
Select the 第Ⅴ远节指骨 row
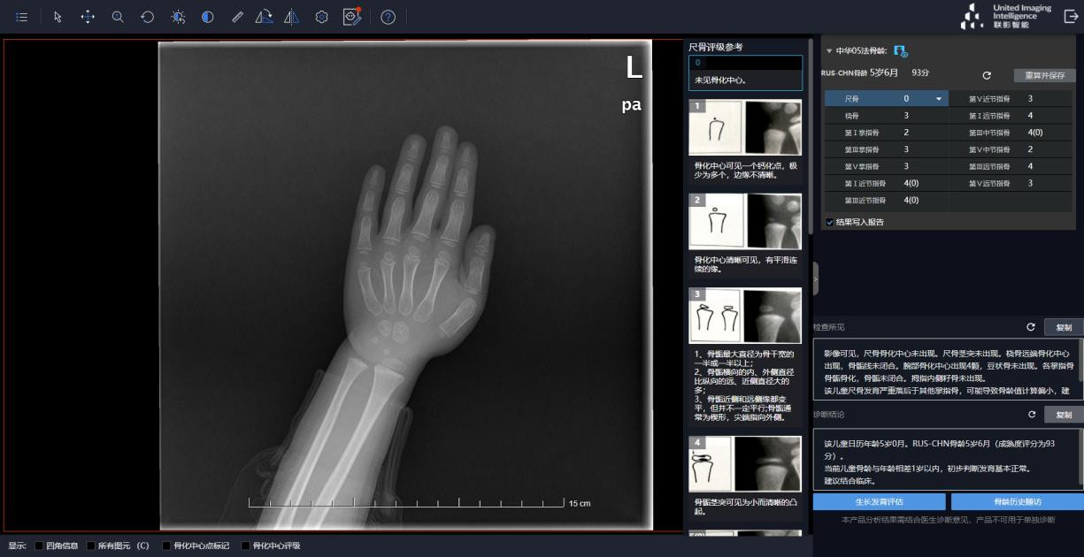pos(1011,183)
